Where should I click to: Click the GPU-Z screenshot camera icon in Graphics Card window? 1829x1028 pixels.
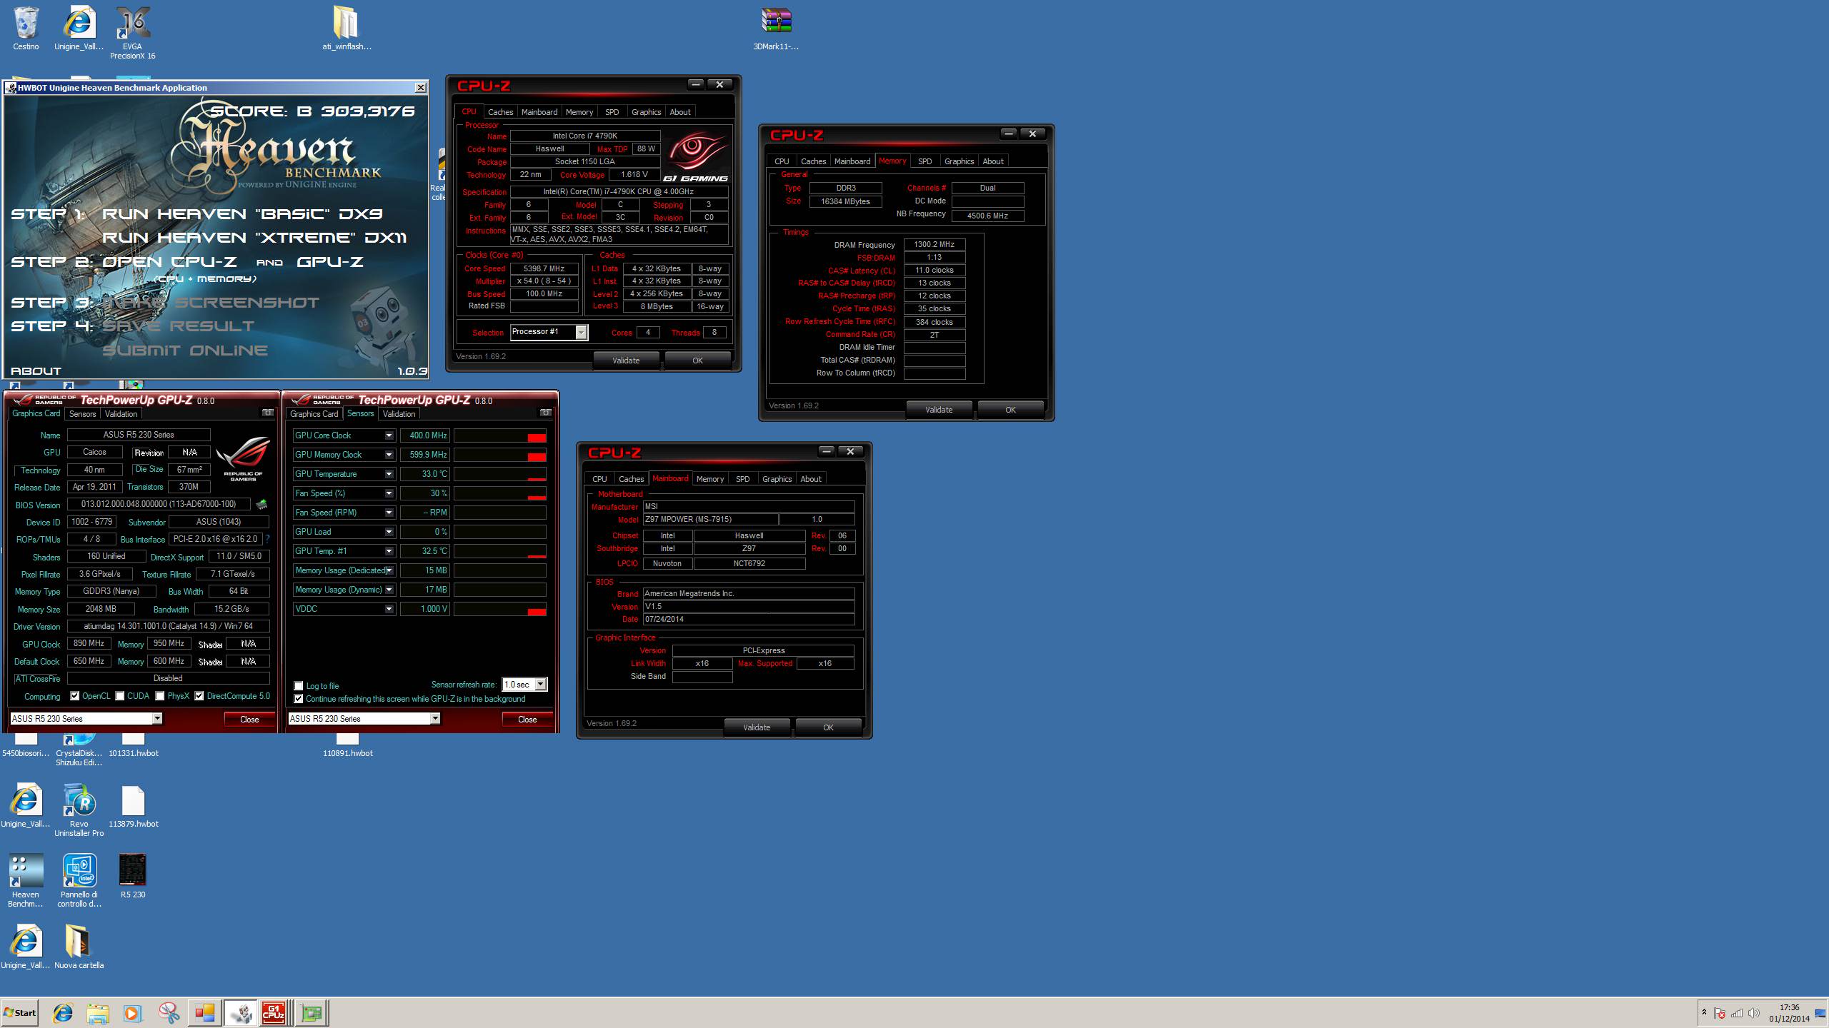pyautogui.click(x=267, y=413)
